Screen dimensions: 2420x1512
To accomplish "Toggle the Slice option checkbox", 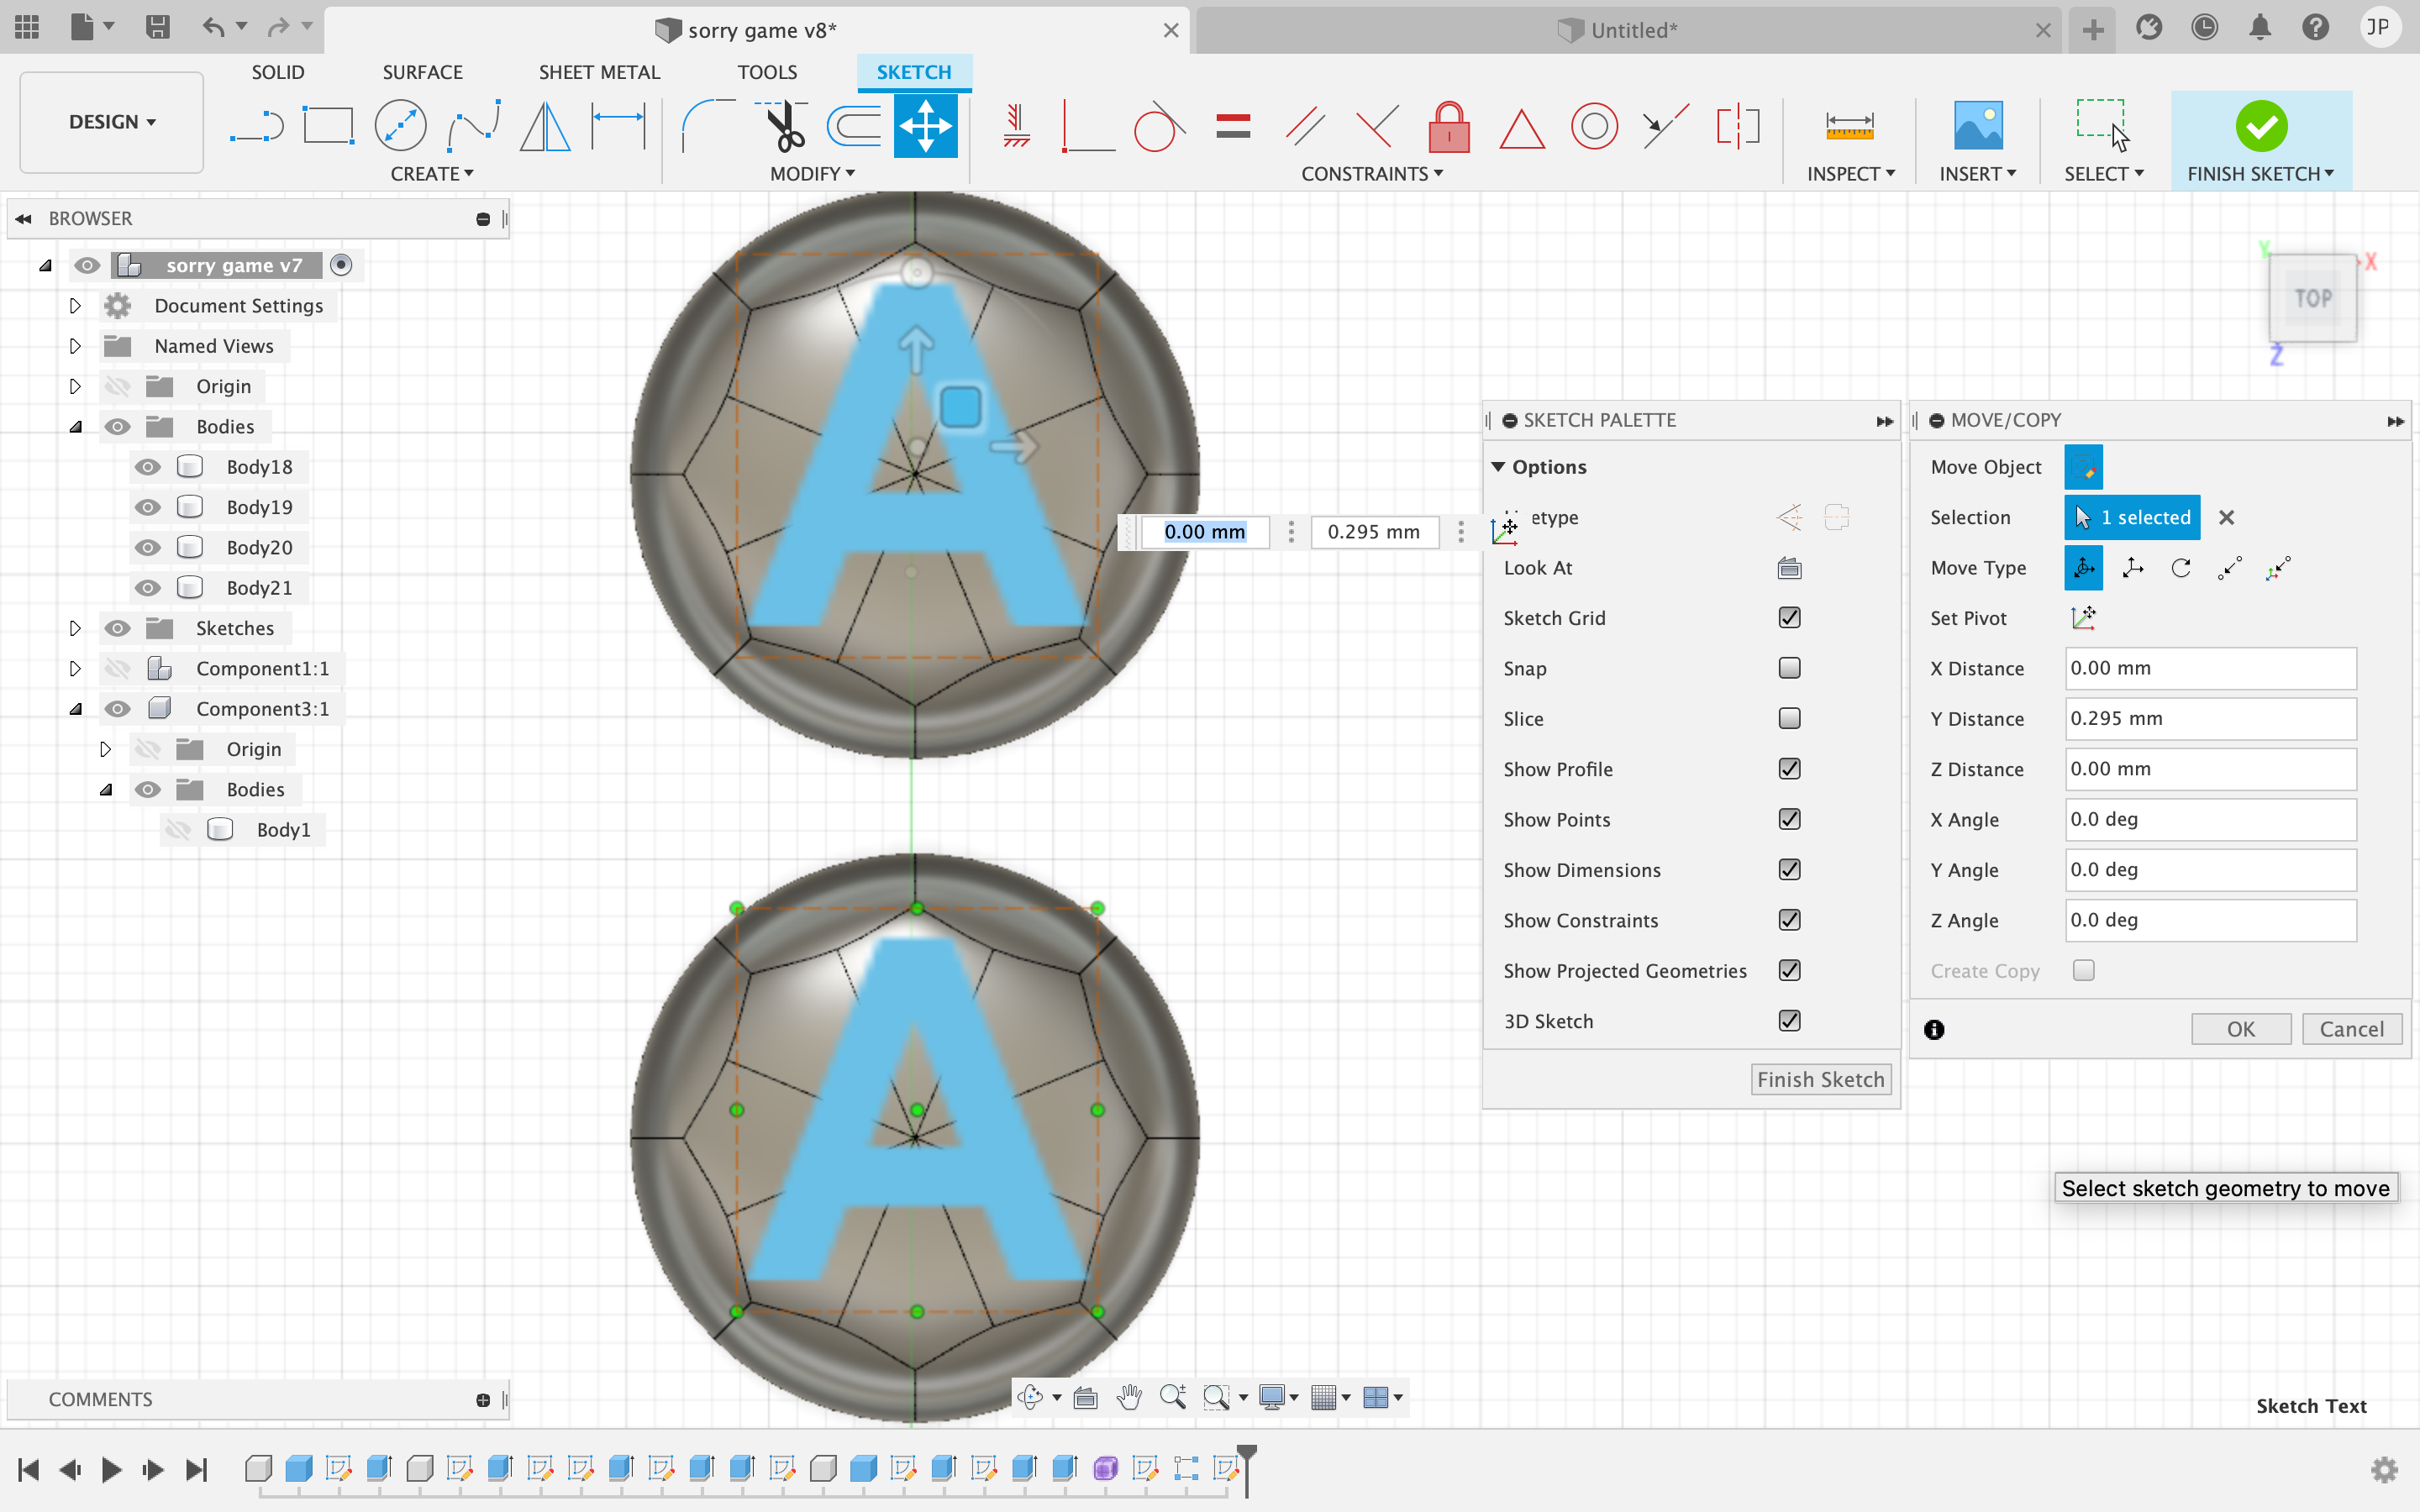I will 1791,717.
